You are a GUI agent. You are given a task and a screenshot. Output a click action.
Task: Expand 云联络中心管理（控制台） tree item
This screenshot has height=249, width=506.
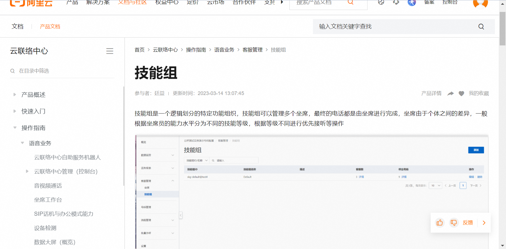(27, 171)
